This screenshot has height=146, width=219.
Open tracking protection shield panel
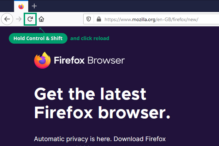pos(89,19)
